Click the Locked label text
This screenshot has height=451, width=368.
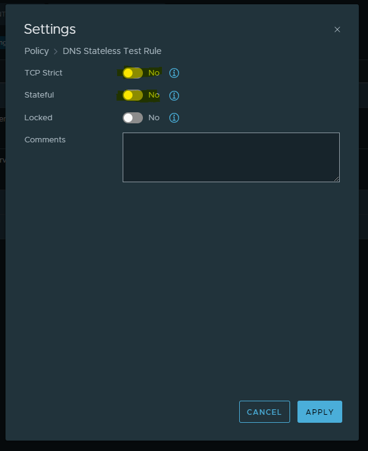tap(38, 118)
